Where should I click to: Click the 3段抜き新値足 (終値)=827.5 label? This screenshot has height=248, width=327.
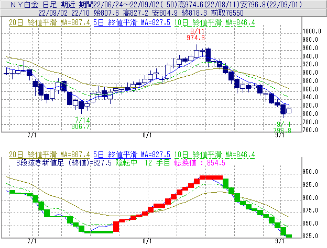64,162
